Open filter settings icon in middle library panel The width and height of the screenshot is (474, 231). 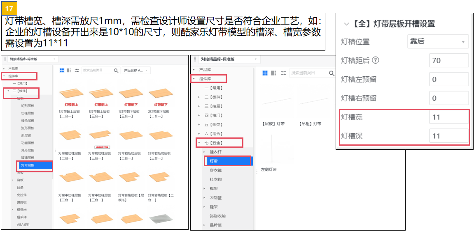[283, 73]
